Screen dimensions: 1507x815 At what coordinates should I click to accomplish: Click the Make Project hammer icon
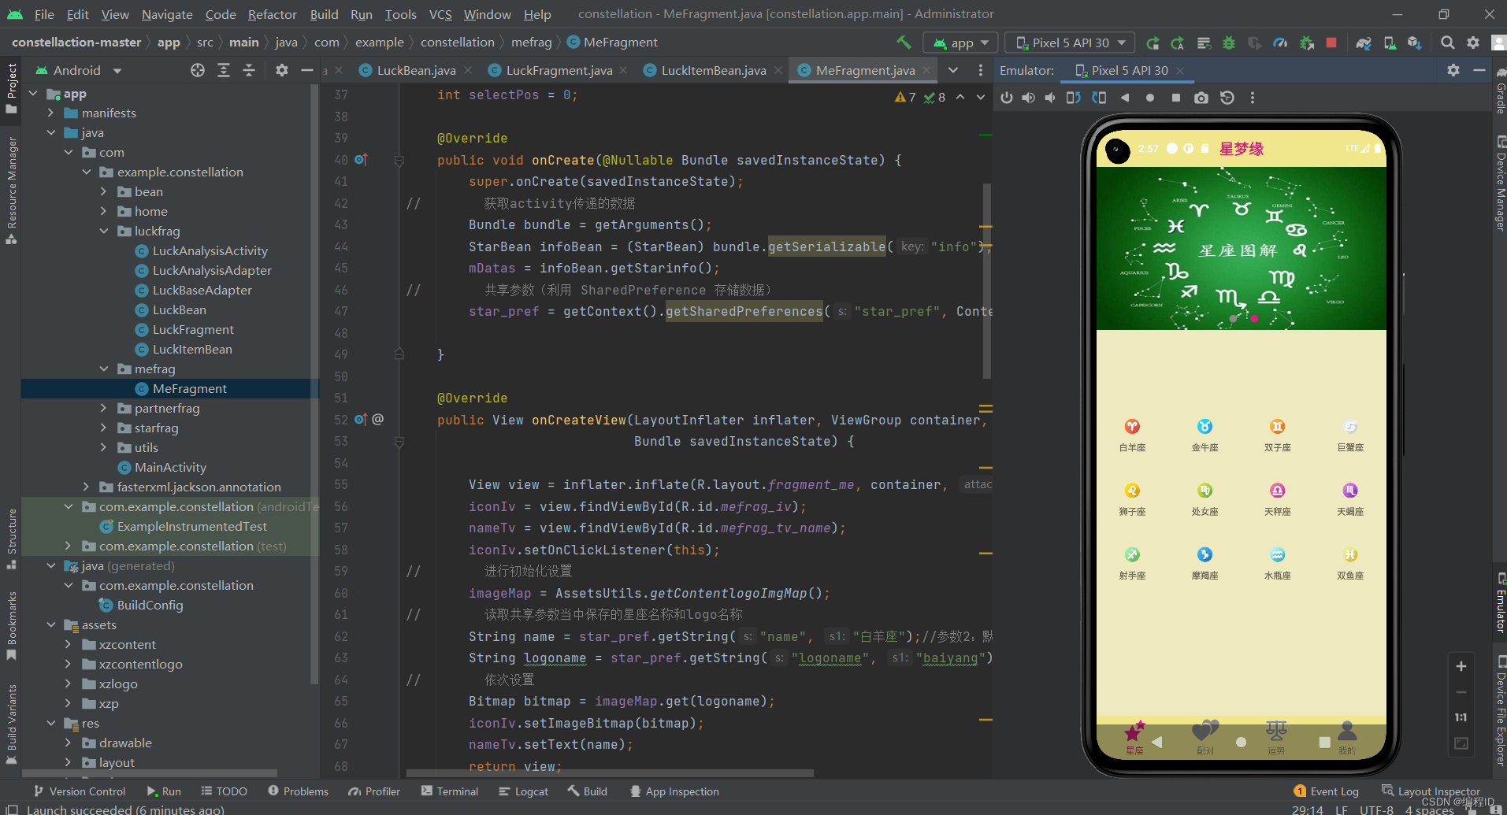point(904,43)
